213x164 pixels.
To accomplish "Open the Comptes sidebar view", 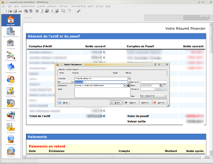I will pyautogui.click(x=11, y=44).
